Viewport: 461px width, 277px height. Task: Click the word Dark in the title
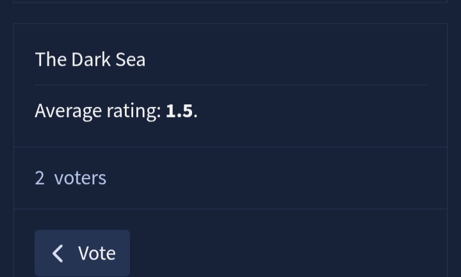[x=90, y=59]
